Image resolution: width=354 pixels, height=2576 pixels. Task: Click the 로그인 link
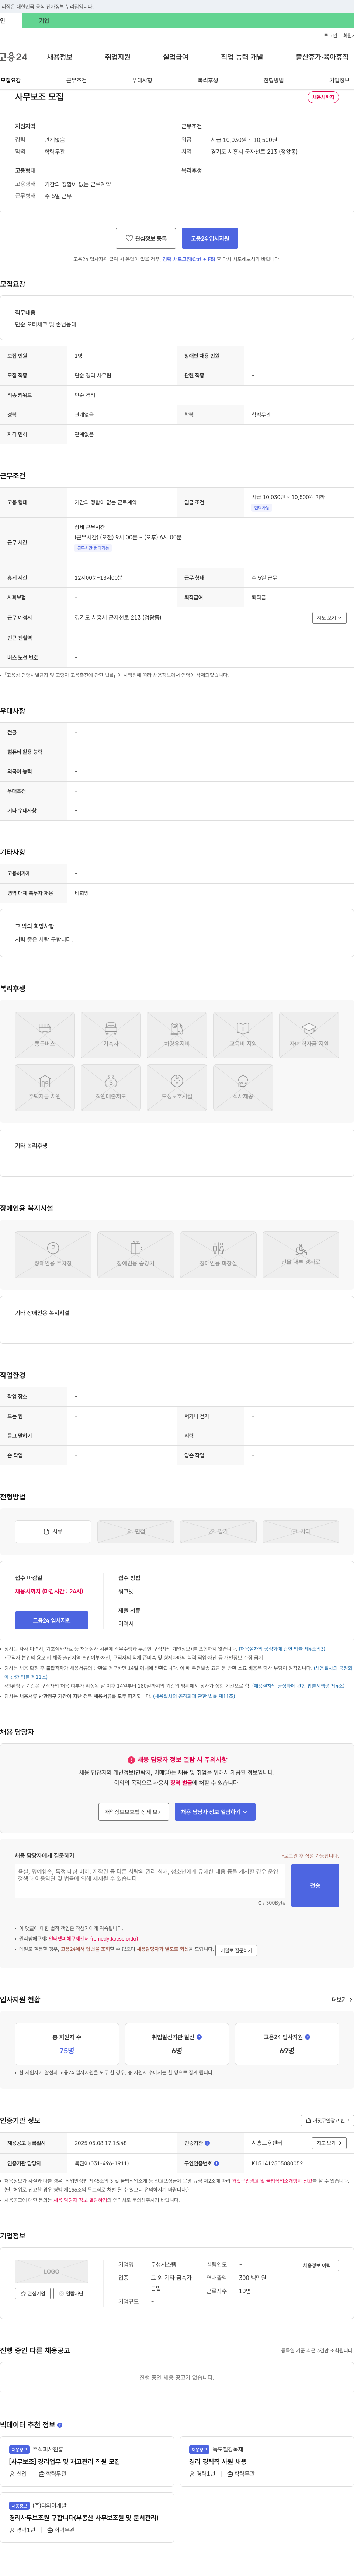[330, 35]
